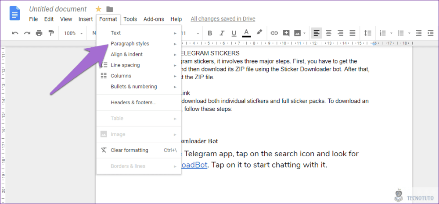Rename the Untitled document title

(58, 9)
